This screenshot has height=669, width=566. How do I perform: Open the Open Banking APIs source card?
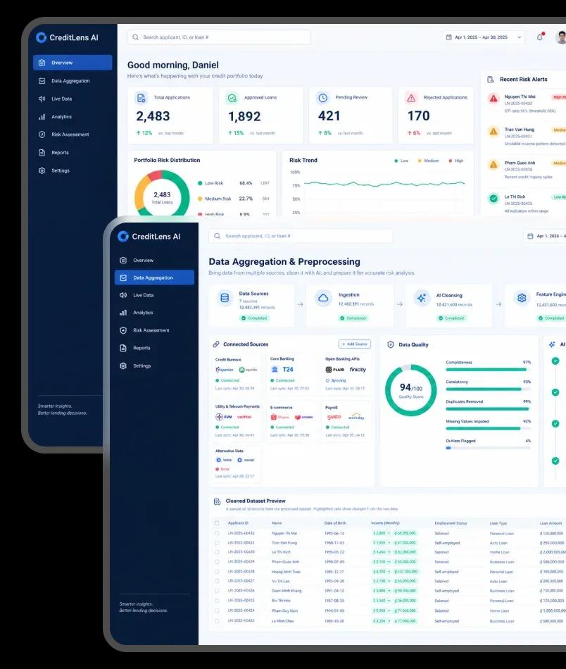(x=346, y=374)
